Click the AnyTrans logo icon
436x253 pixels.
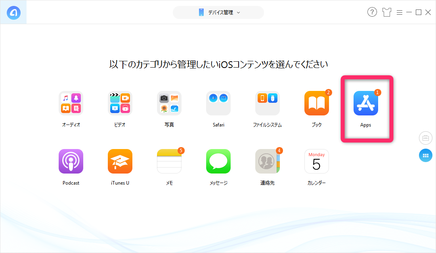(13, 13)
